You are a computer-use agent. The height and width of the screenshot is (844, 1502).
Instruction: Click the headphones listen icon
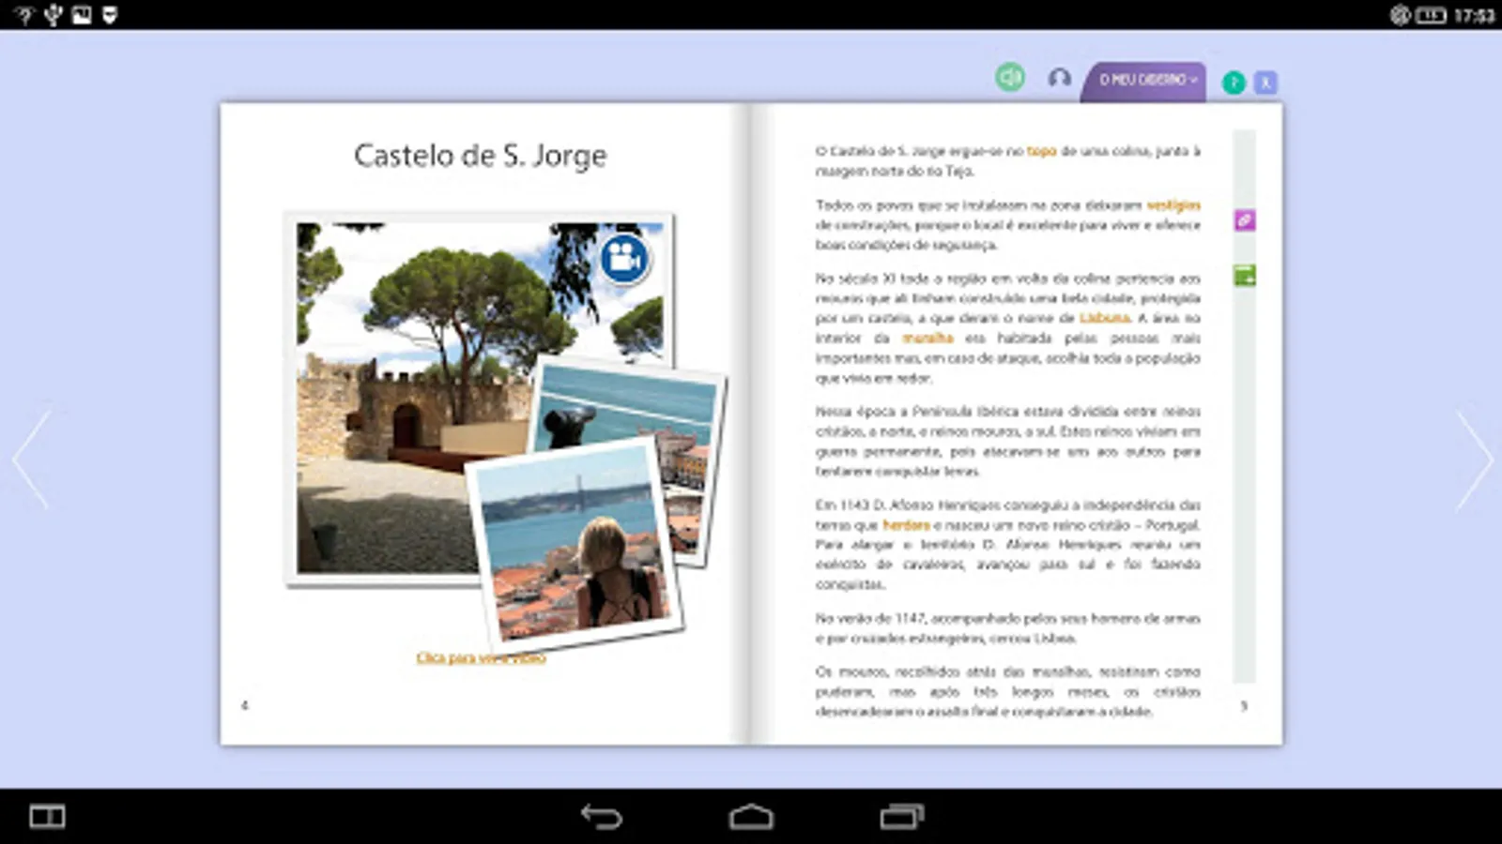click(1059, 78)
